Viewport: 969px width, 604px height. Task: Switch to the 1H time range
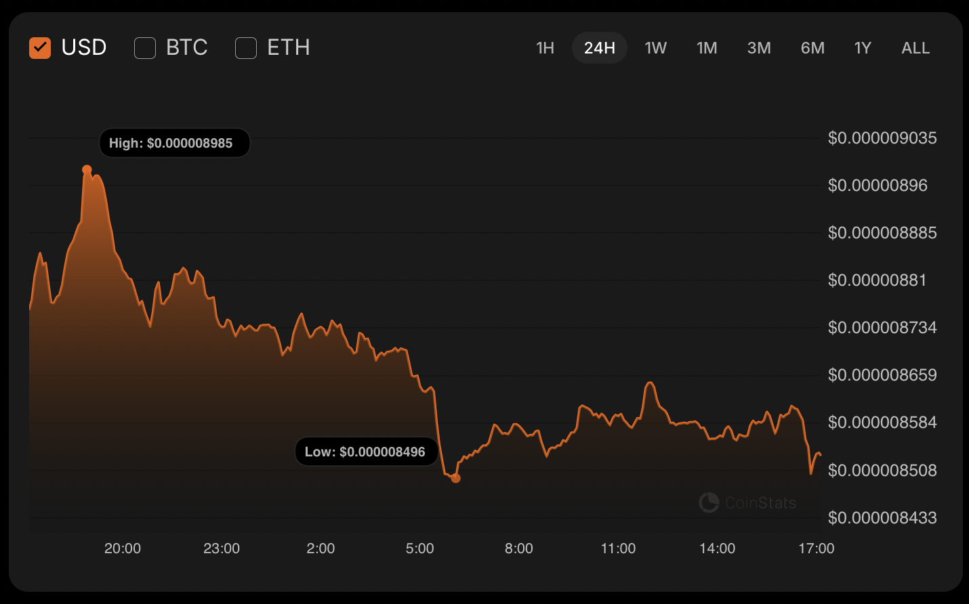pyautogui.click(x=545, y=48)
